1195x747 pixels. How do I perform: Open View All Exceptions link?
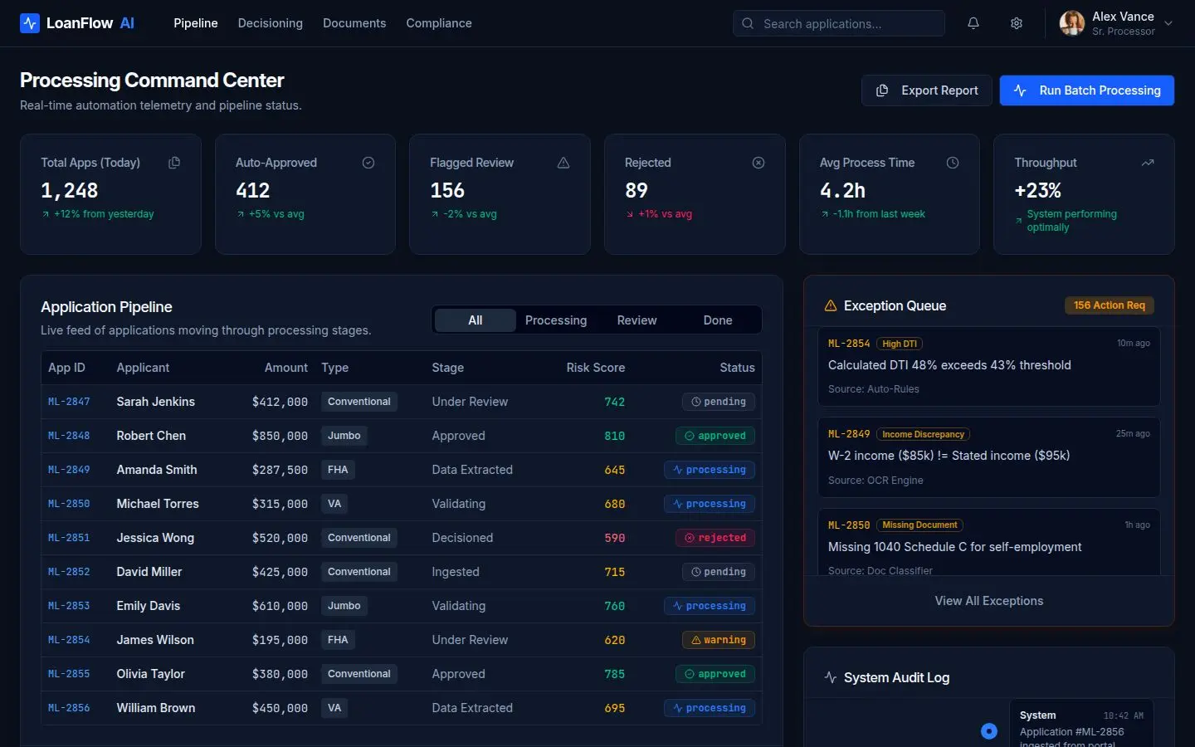989,601
